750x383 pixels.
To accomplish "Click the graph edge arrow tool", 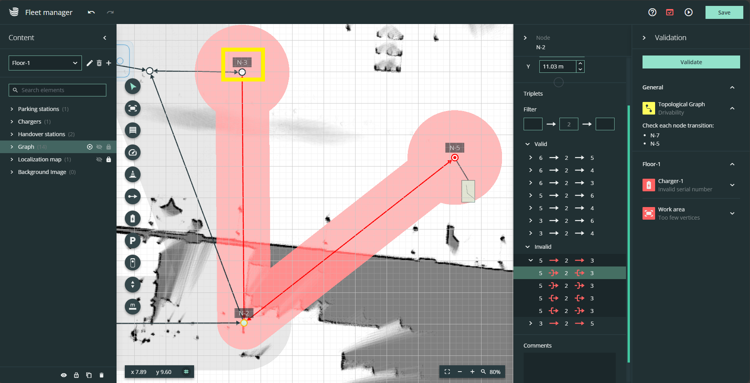I will point(133,196).
